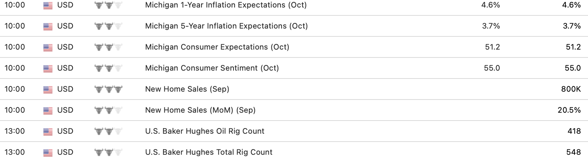
Task: Click US flag for Baker Hughes Total Rig Count
Action: [x=48, y=152]
